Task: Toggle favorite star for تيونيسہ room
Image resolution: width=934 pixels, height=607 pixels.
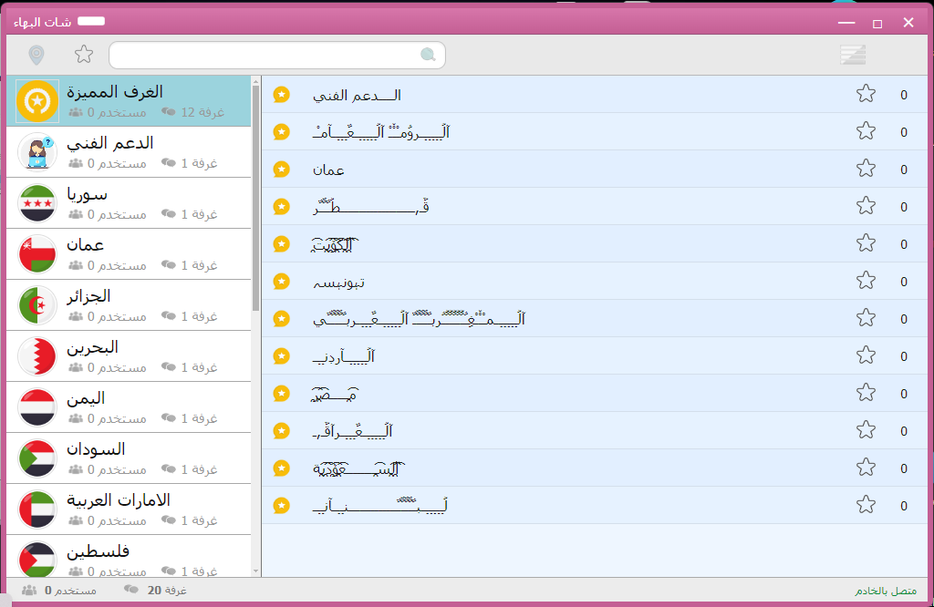Action: pos(866,281)
